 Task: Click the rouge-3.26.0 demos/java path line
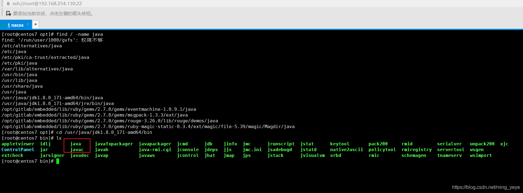[110, 121]
